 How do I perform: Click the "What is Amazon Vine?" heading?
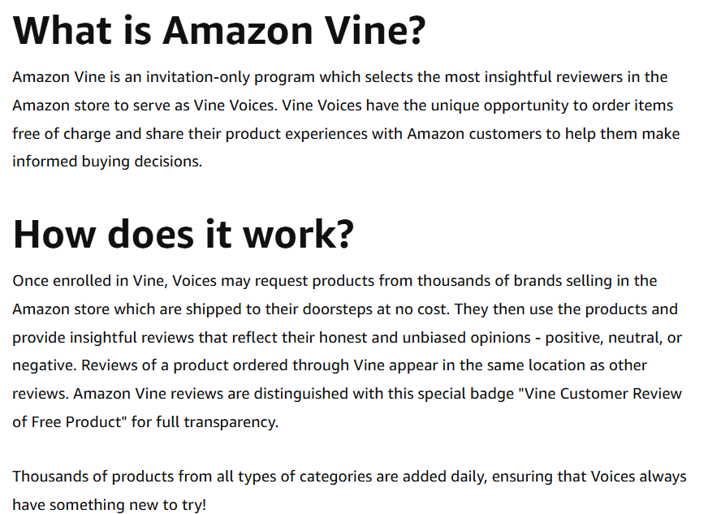219,31
